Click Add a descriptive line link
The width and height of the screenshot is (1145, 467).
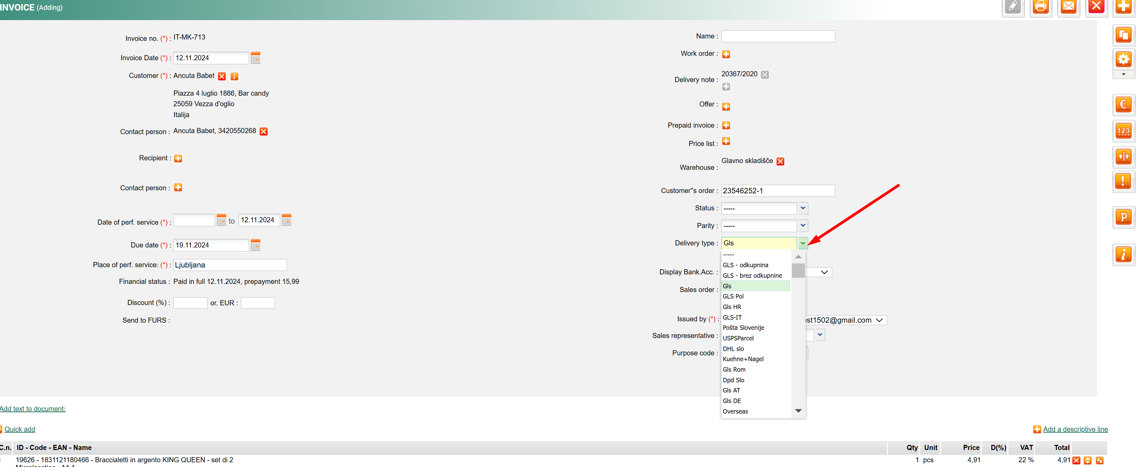point(1075,429)
